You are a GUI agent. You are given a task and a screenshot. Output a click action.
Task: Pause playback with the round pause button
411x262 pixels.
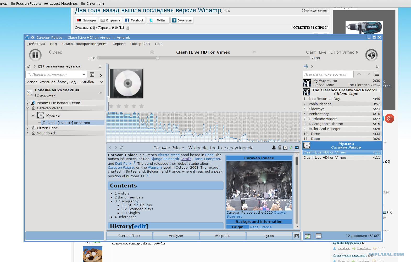(35, 55)
